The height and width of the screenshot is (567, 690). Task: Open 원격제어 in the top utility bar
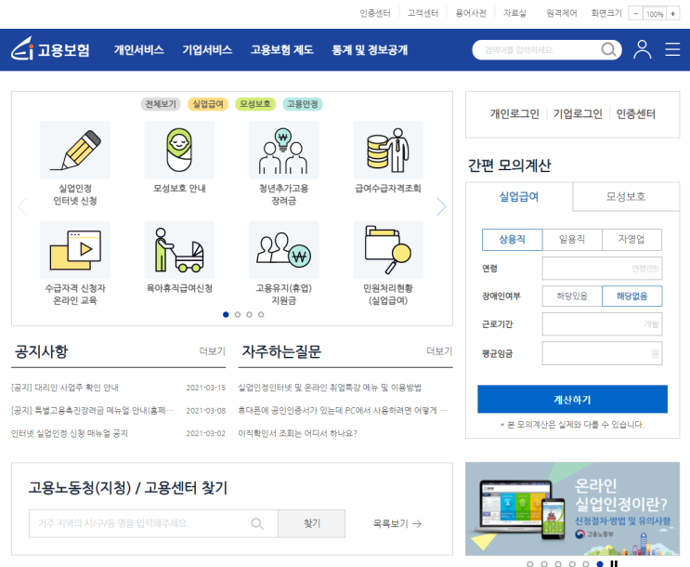click(562, 13)
